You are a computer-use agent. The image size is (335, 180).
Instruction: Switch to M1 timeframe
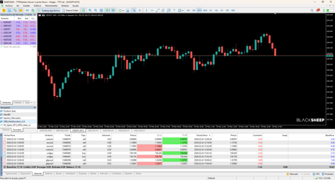point(188,10)
